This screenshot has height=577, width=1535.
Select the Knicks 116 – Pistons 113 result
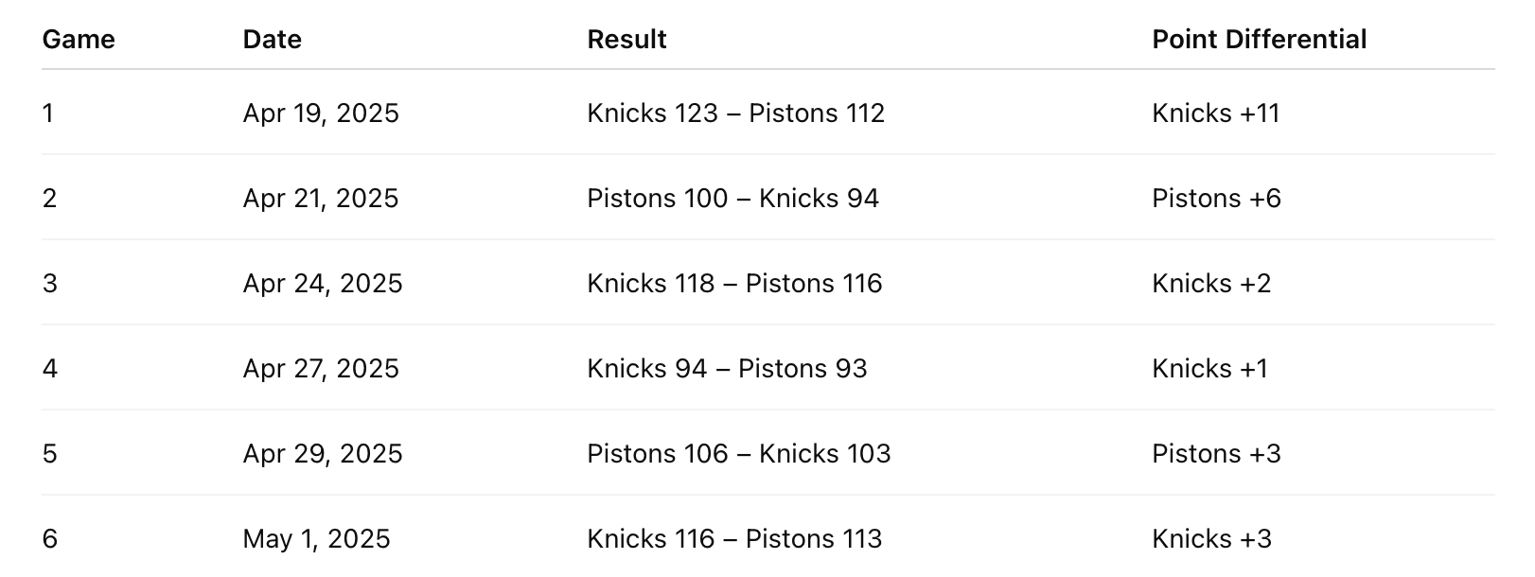tap(734, 539)
